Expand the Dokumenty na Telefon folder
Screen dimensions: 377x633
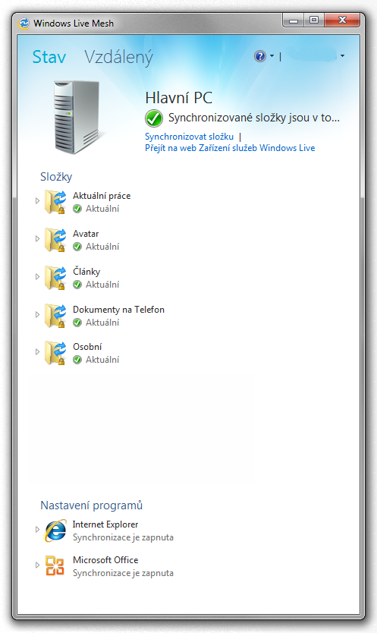click(37, 314)
